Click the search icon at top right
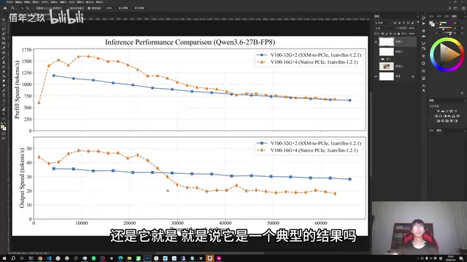 tap(450, 8)
